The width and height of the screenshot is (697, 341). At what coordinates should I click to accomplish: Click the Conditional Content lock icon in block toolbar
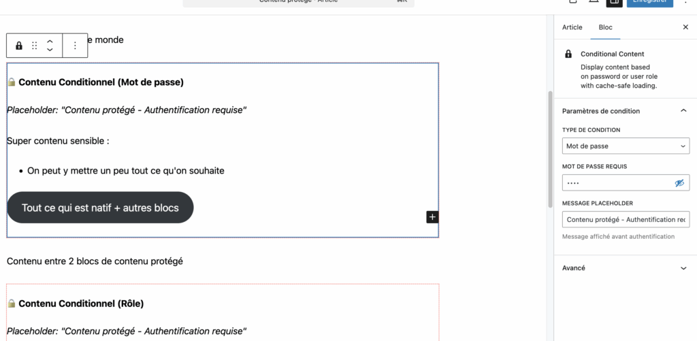19,46
